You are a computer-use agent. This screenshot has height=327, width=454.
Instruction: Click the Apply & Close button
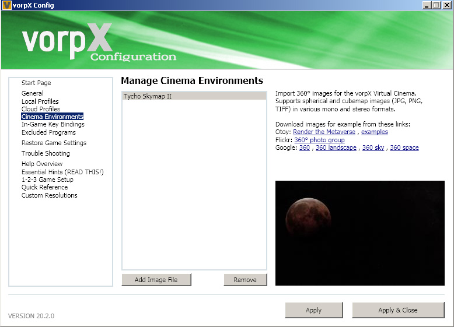(398, 310)
